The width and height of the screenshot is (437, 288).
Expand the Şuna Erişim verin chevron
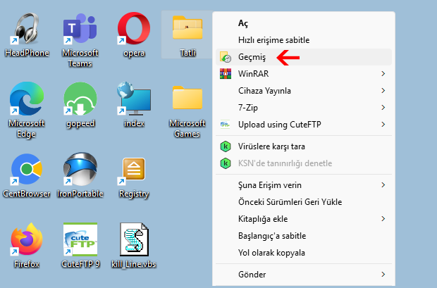[383, 185]
